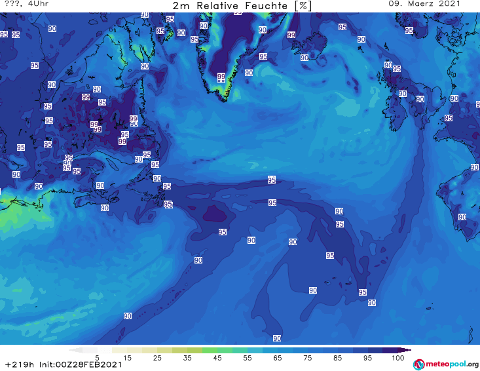Click the legend value 65
The height and width of the screenshot is (371, 480).
pos(277,358)
